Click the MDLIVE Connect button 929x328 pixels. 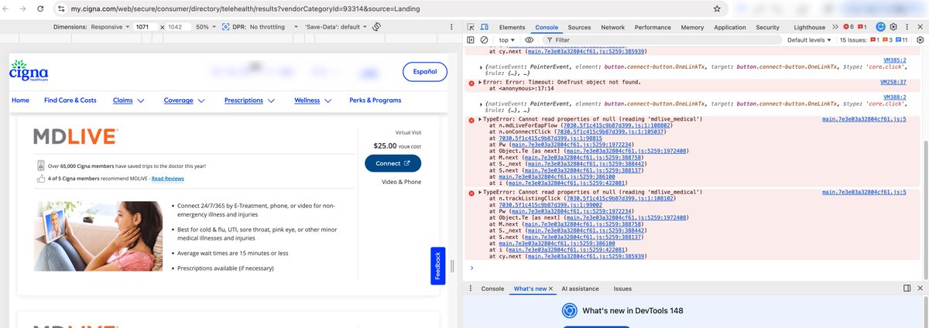click(393, 163)
